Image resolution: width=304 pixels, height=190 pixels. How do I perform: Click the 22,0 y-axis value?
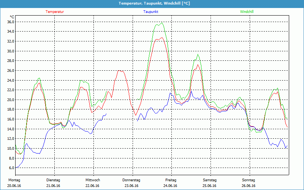[11, 90]
